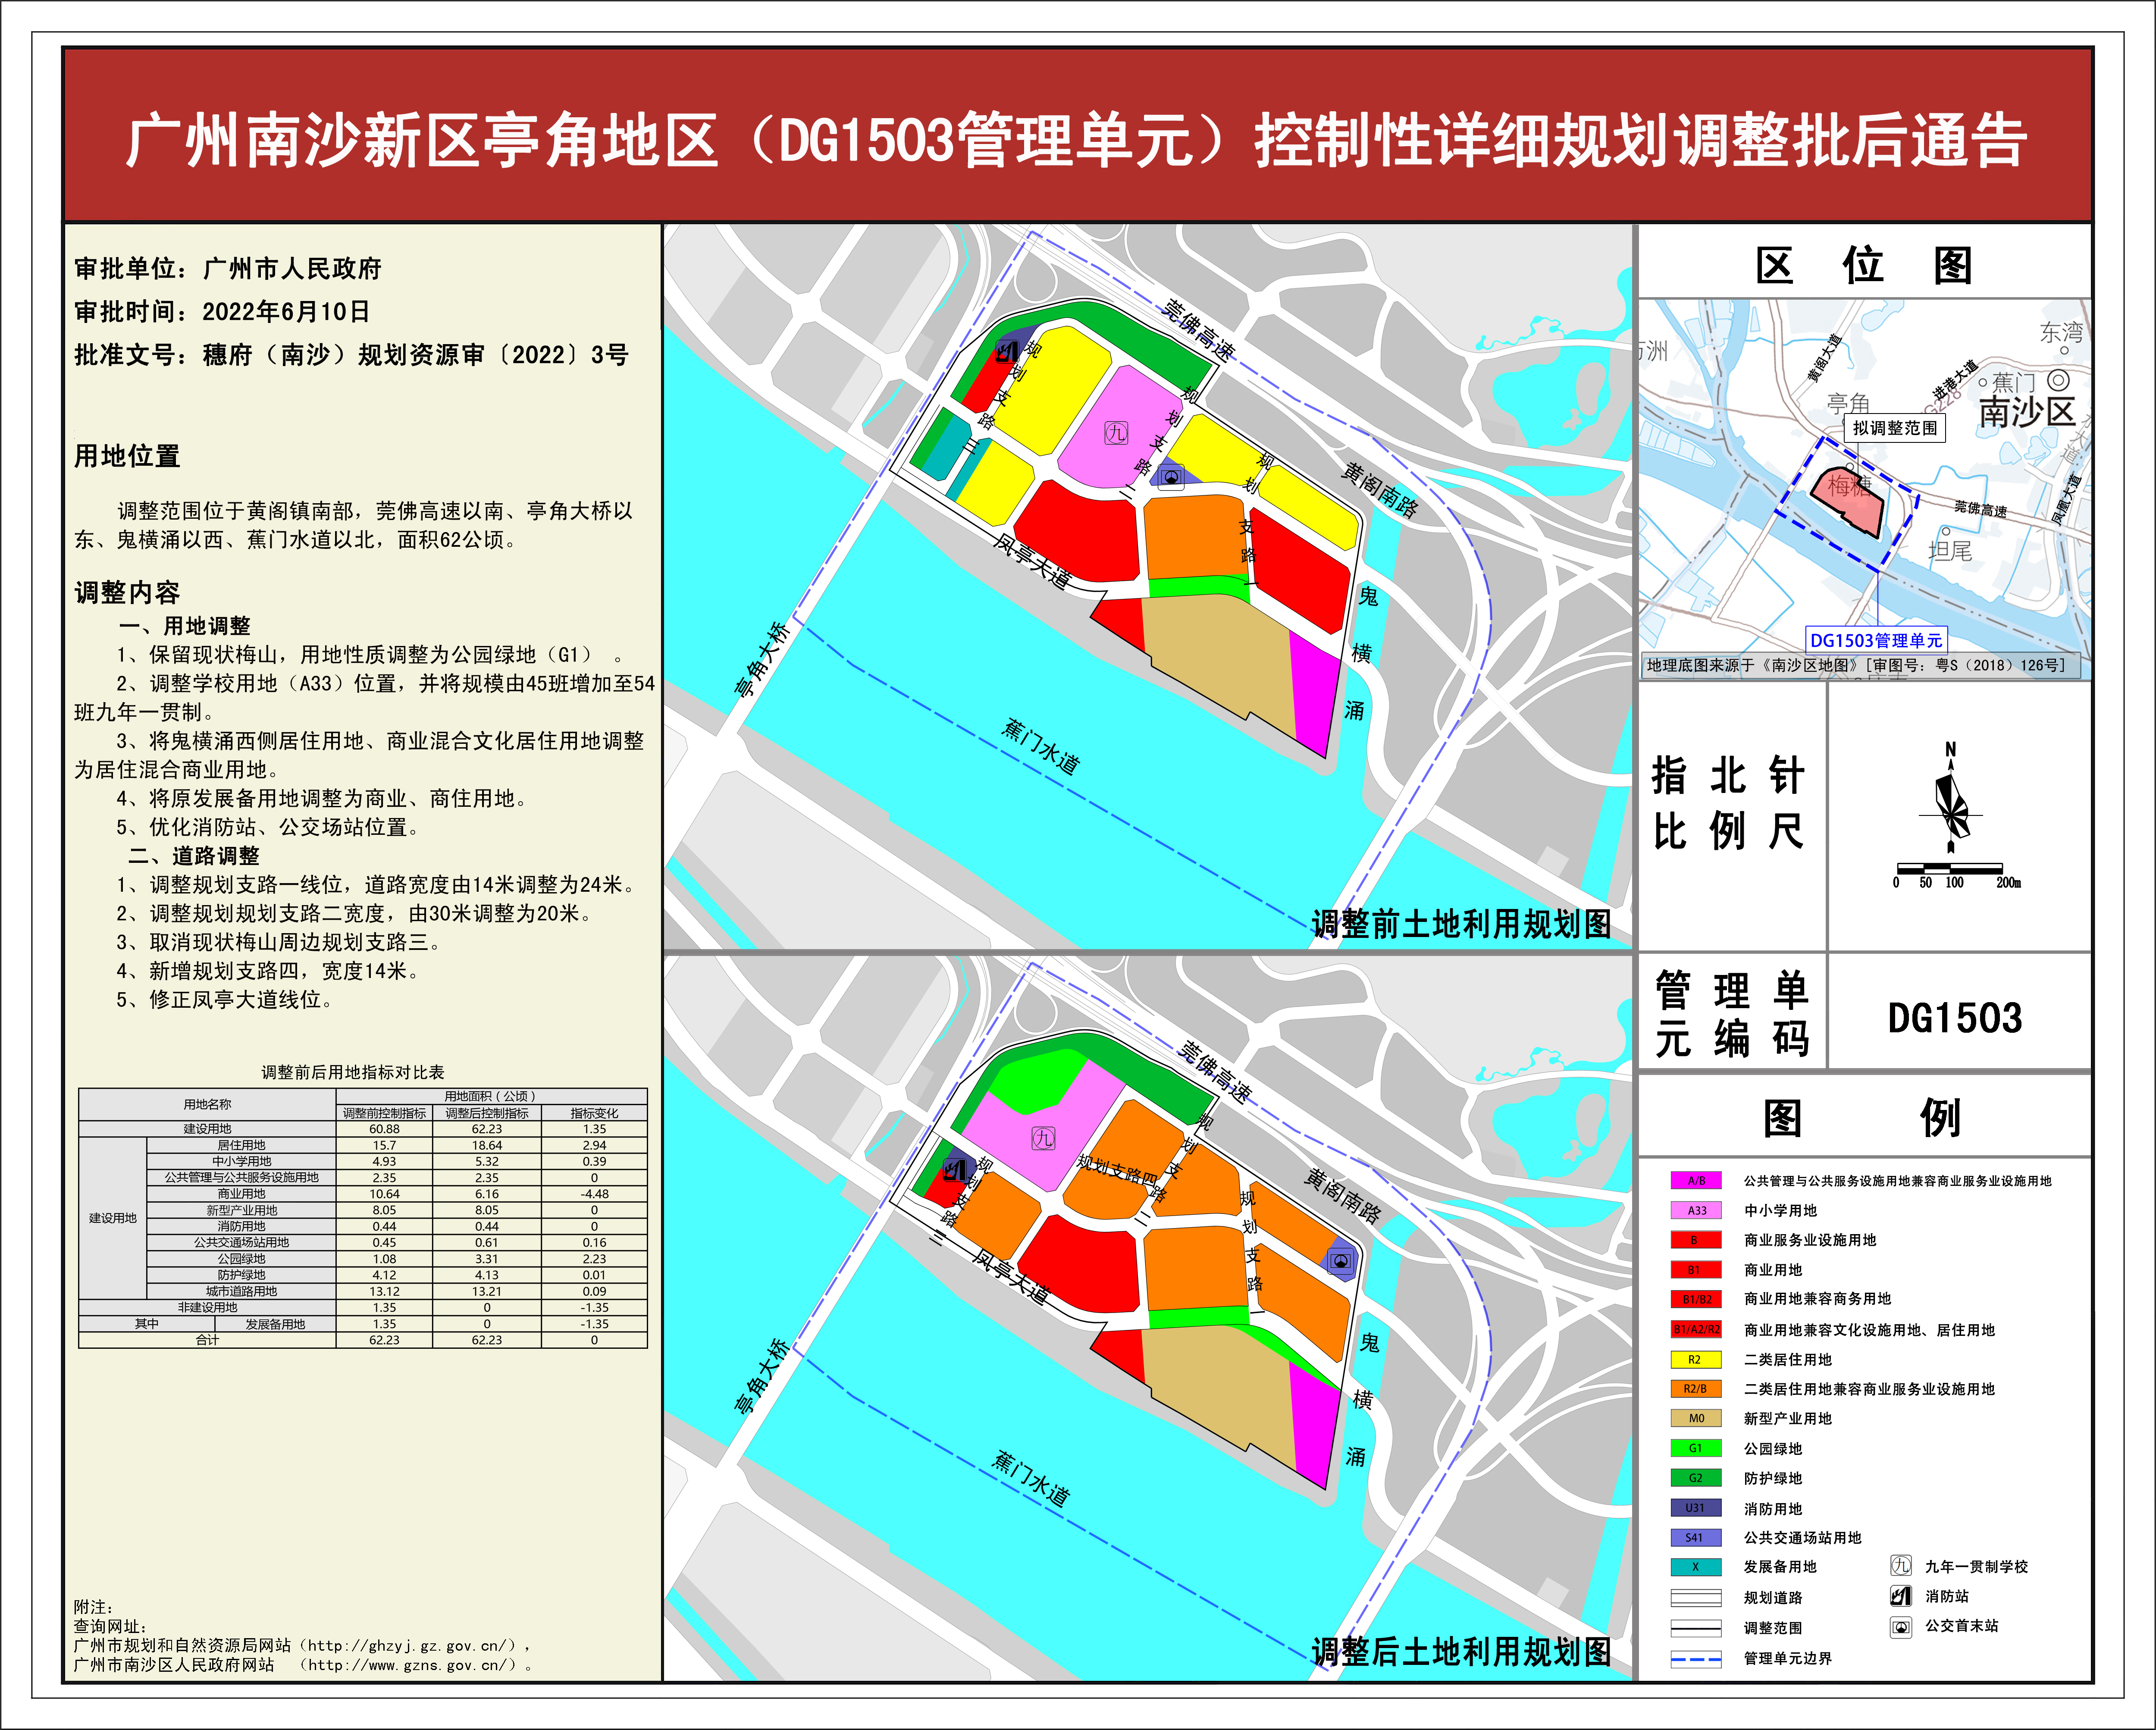The height and width of the screenshot is (1730, 2156).
Task: Click the 九 school symbol on the after-adjustment map
Action: coord(1043,1138)
